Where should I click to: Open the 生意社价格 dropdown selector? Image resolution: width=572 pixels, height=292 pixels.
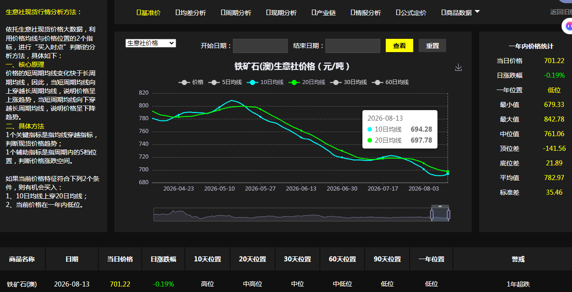click(151, 43)
